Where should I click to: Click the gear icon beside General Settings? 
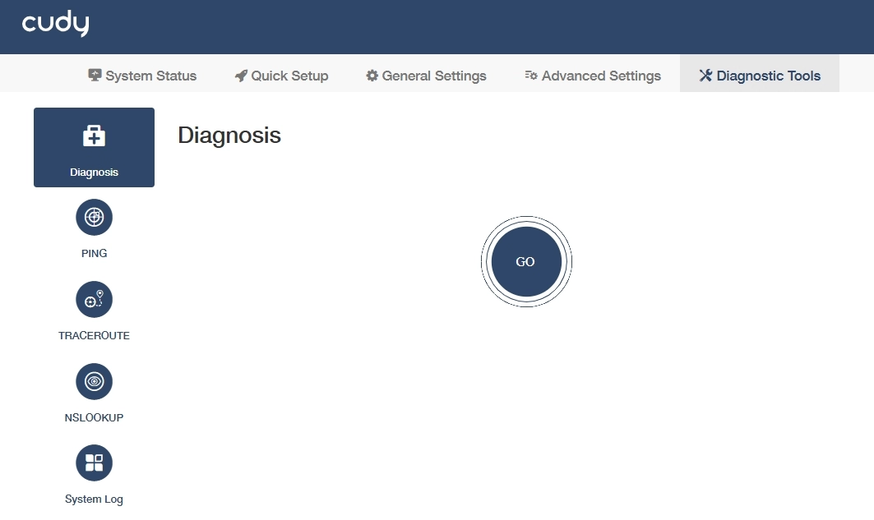(x=372, y=76)
